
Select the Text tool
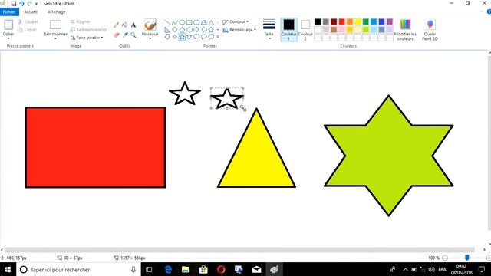133,25
